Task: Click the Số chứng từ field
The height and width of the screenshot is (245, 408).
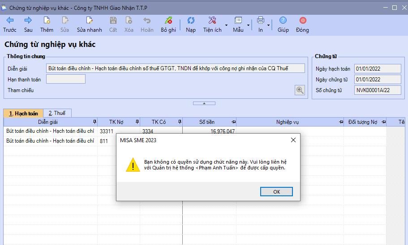Action: click(x=378, y=90)
